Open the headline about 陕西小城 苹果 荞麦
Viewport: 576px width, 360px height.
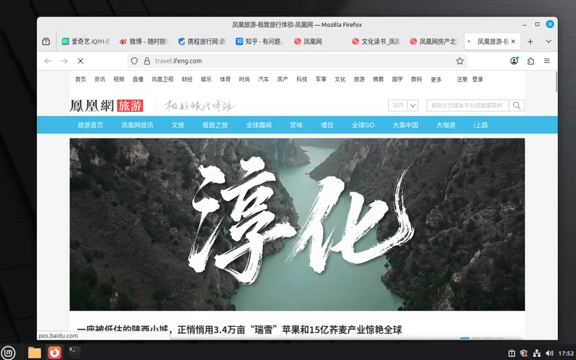(x=239, y=330)
